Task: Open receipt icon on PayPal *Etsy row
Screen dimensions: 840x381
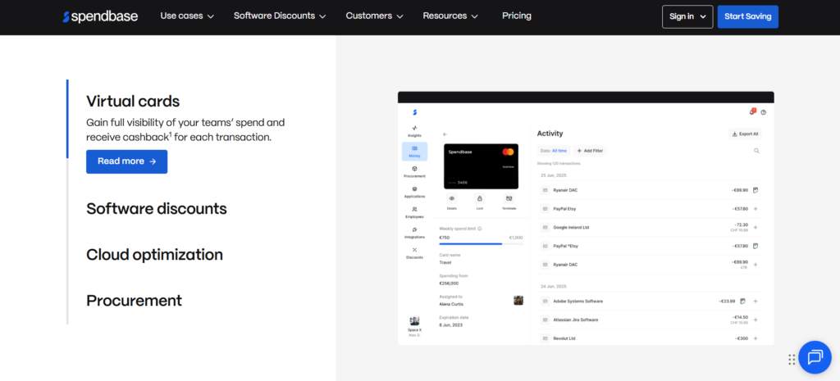Action: pyautogui.click(x=756, y=246)
